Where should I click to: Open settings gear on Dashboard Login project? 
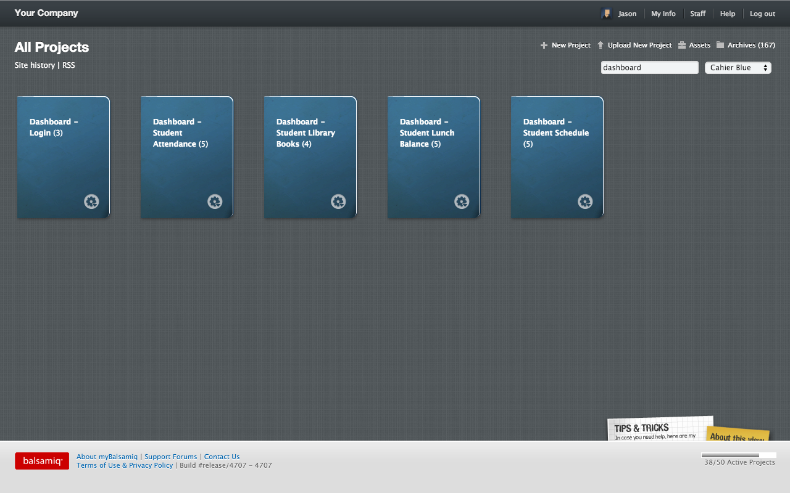tap(91, 201)
